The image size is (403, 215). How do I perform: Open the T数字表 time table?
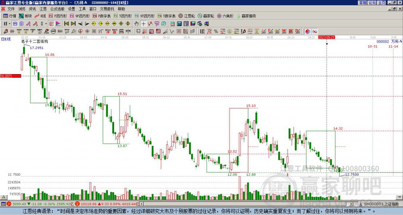click(x=166, y=16)
